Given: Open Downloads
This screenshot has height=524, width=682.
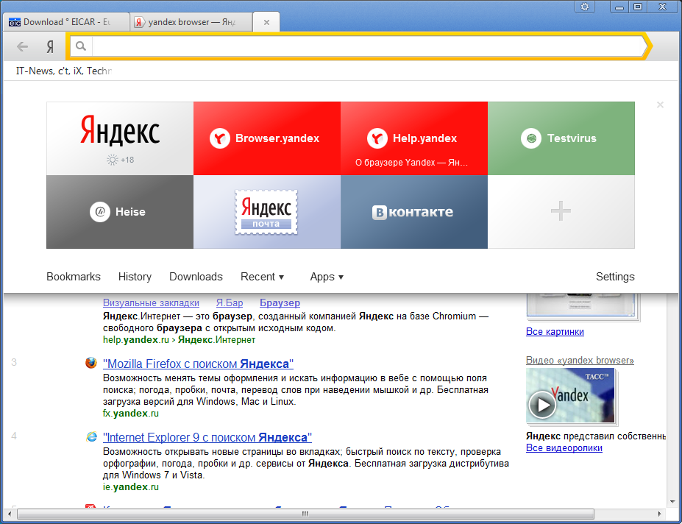Looking at the screenshot, I should [x=196, y=277].
